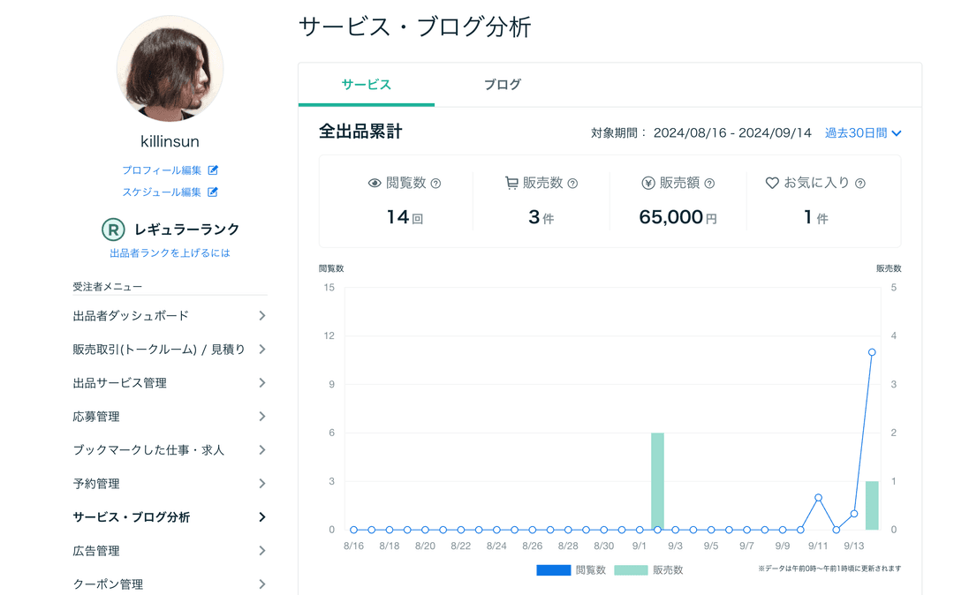Screen dimensions: 954x595
Task: Click date range 2024/08/16 - 2024/09/14
Action: (x=732, y=133)
